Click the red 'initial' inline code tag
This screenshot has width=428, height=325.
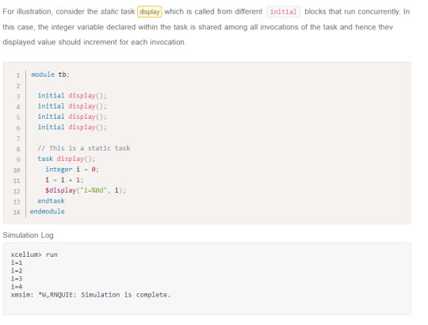point(283,12)
